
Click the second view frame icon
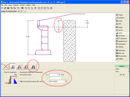(42, 8)
